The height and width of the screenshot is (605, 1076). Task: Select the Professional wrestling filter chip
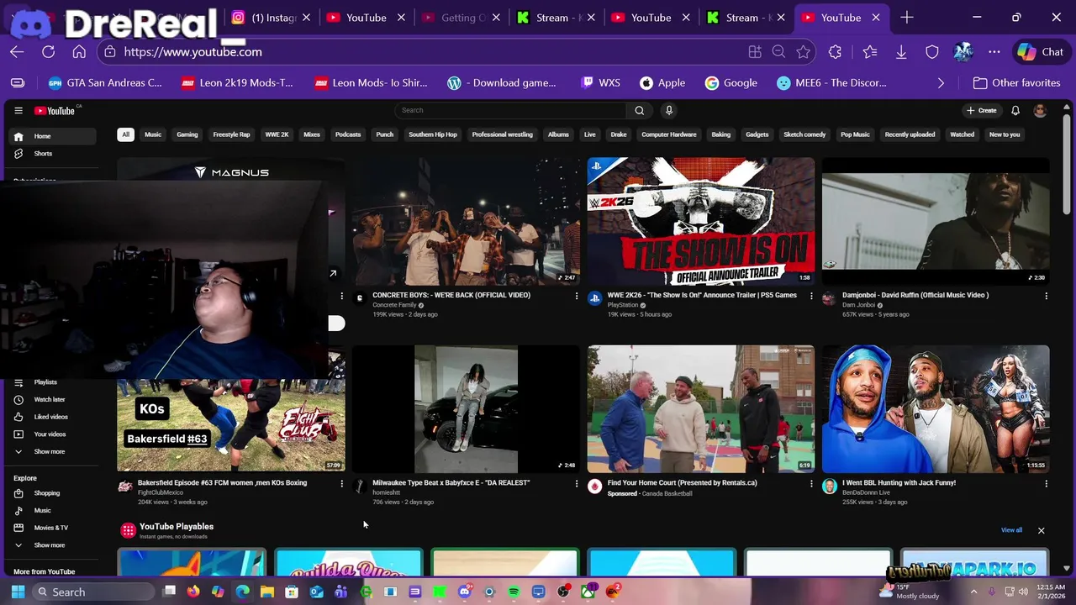503,134
